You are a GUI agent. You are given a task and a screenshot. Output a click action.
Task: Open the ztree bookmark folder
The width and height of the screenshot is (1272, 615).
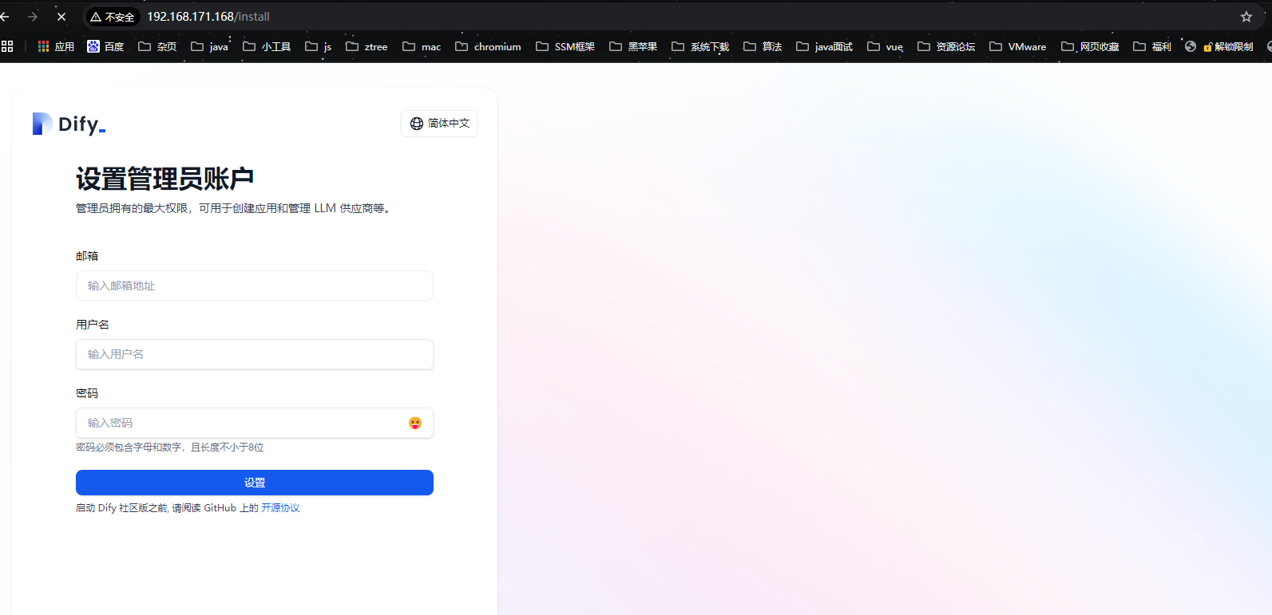pos(367,46)
